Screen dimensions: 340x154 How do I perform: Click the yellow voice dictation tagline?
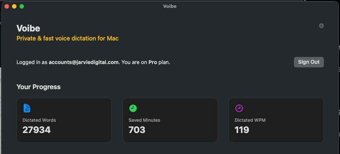[67, 38]
